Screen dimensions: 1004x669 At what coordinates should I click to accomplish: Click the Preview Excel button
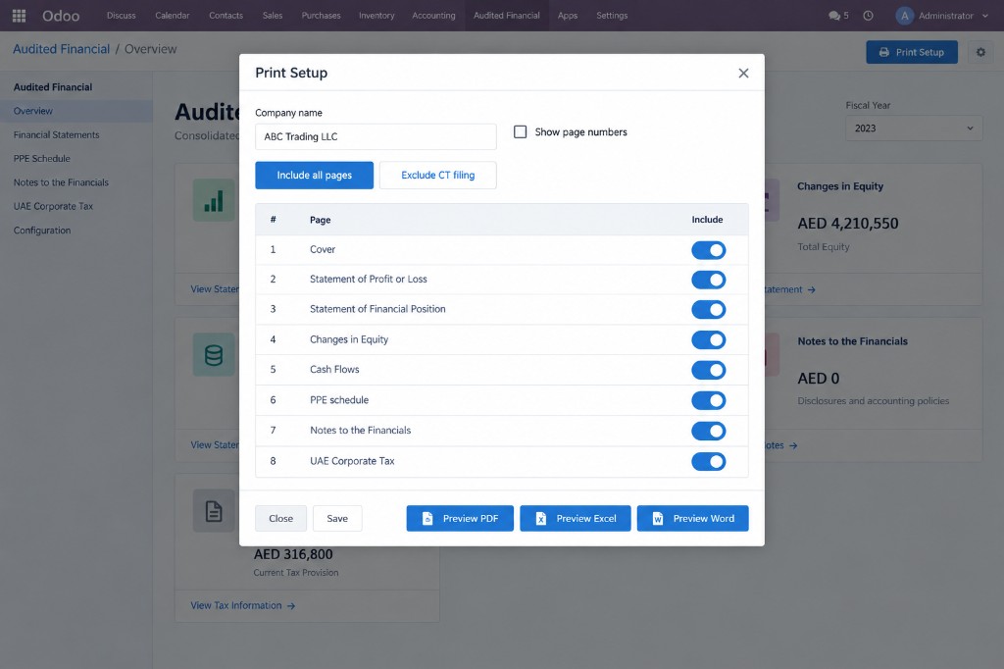click(x=575, y=518)
